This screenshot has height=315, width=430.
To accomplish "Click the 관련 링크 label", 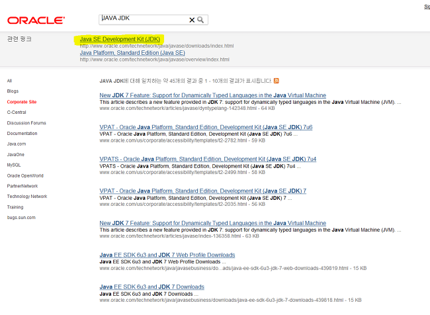I will [19, 39].
